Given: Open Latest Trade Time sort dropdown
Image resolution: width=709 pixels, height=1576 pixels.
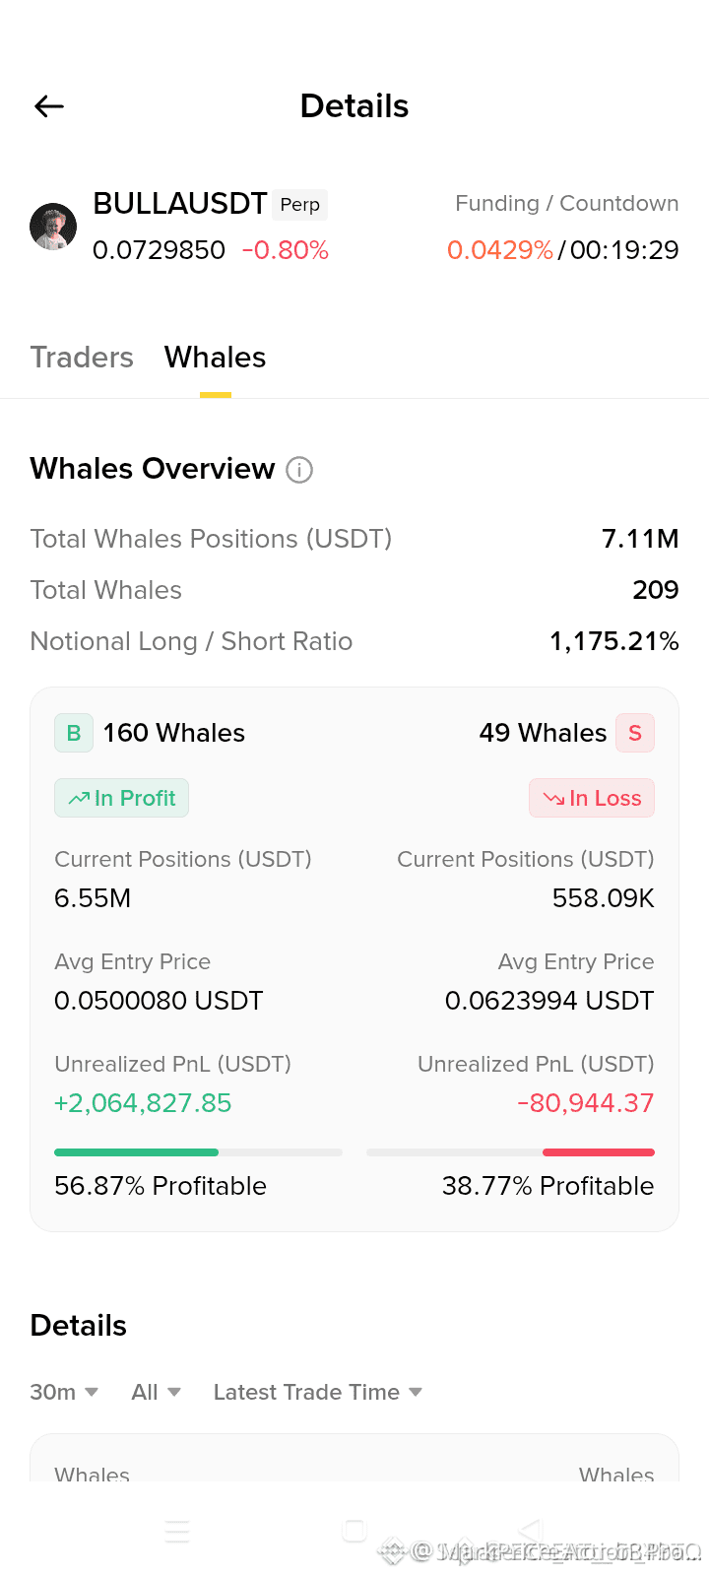Looking at the screenshot, I should (x=318, y=1392).
